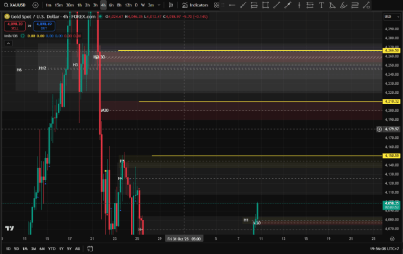This screenshot has width=403, height=254.
Task: Click the Gold Spot symbol logo
Action: point(7,17)
